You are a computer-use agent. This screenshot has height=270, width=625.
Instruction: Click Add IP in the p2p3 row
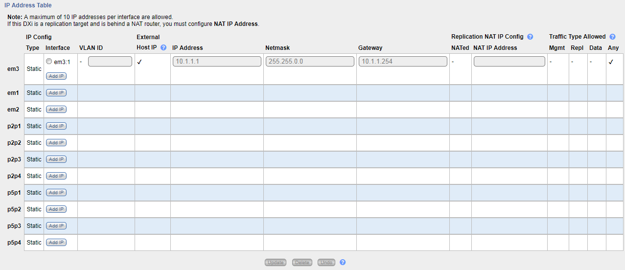[56, 159]
